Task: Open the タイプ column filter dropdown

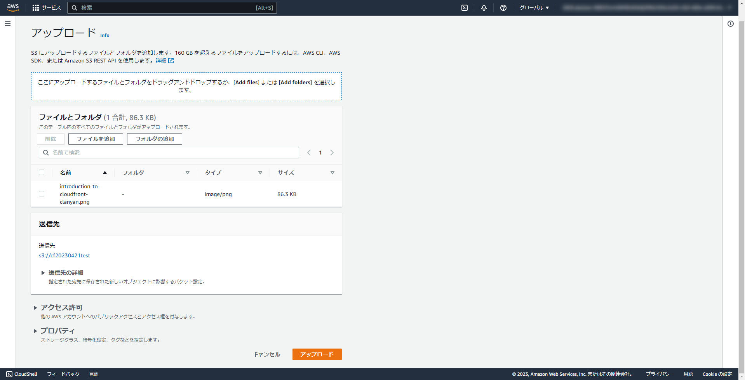Action: pos(260,172)
